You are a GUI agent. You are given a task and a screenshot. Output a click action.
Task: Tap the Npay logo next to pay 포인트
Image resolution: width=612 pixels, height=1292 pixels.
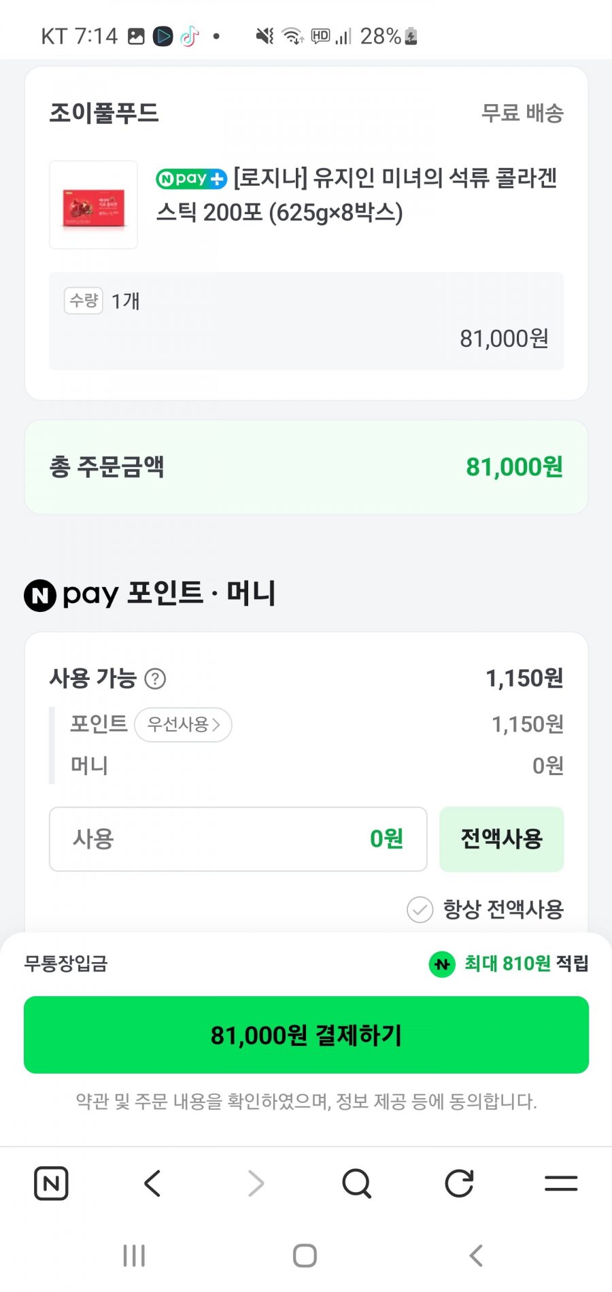(x=40, y=595)
